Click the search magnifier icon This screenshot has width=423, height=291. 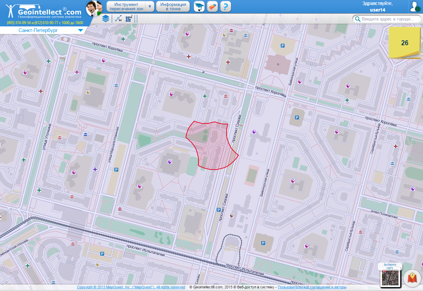[x=358, y=19]
